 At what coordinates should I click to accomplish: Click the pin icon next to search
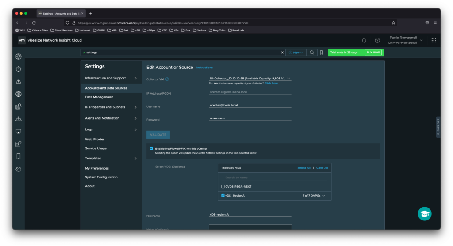(x=322, y=53)
